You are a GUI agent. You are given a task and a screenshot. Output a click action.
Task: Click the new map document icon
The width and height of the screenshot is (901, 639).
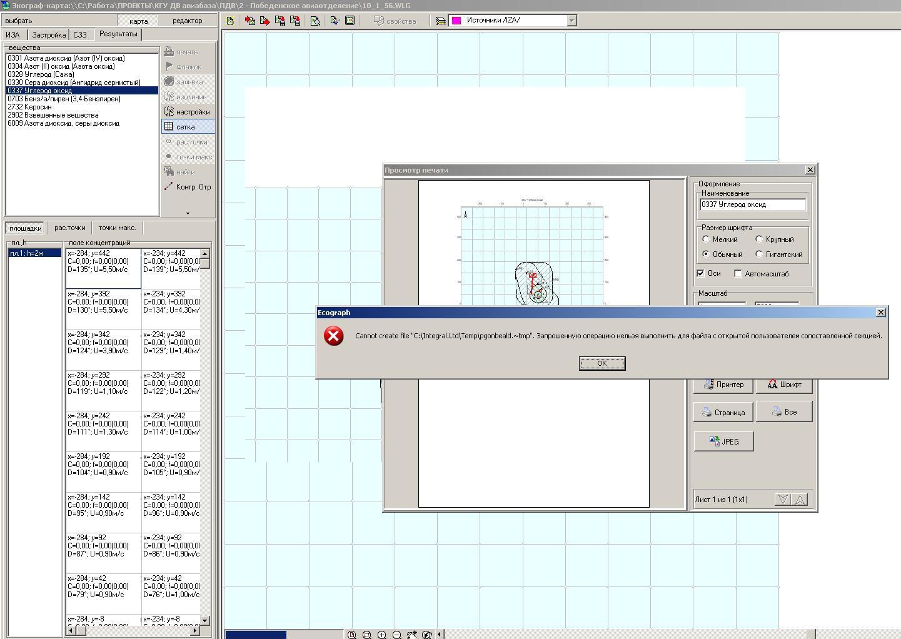230,21
